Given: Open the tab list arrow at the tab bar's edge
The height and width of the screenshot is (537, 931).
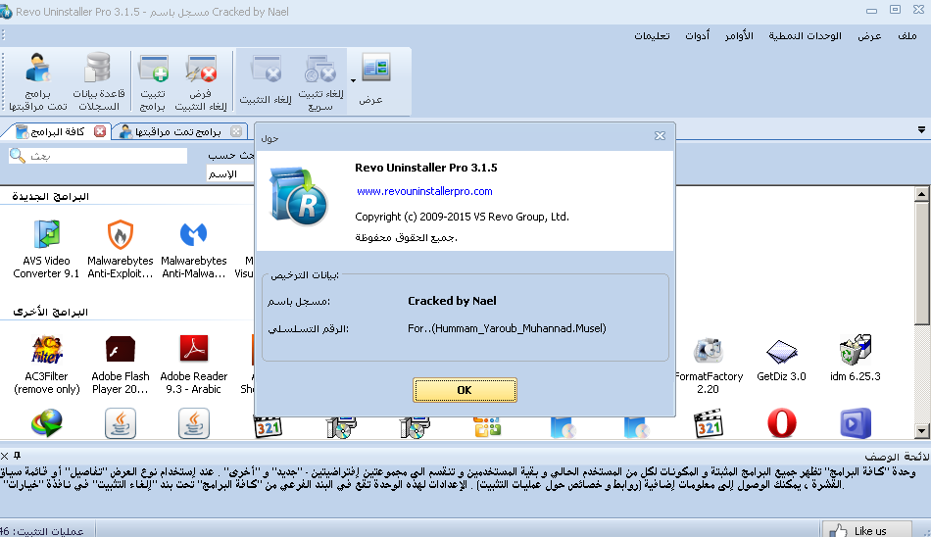Looking at the screenshot, I should (x=921, y=130).
